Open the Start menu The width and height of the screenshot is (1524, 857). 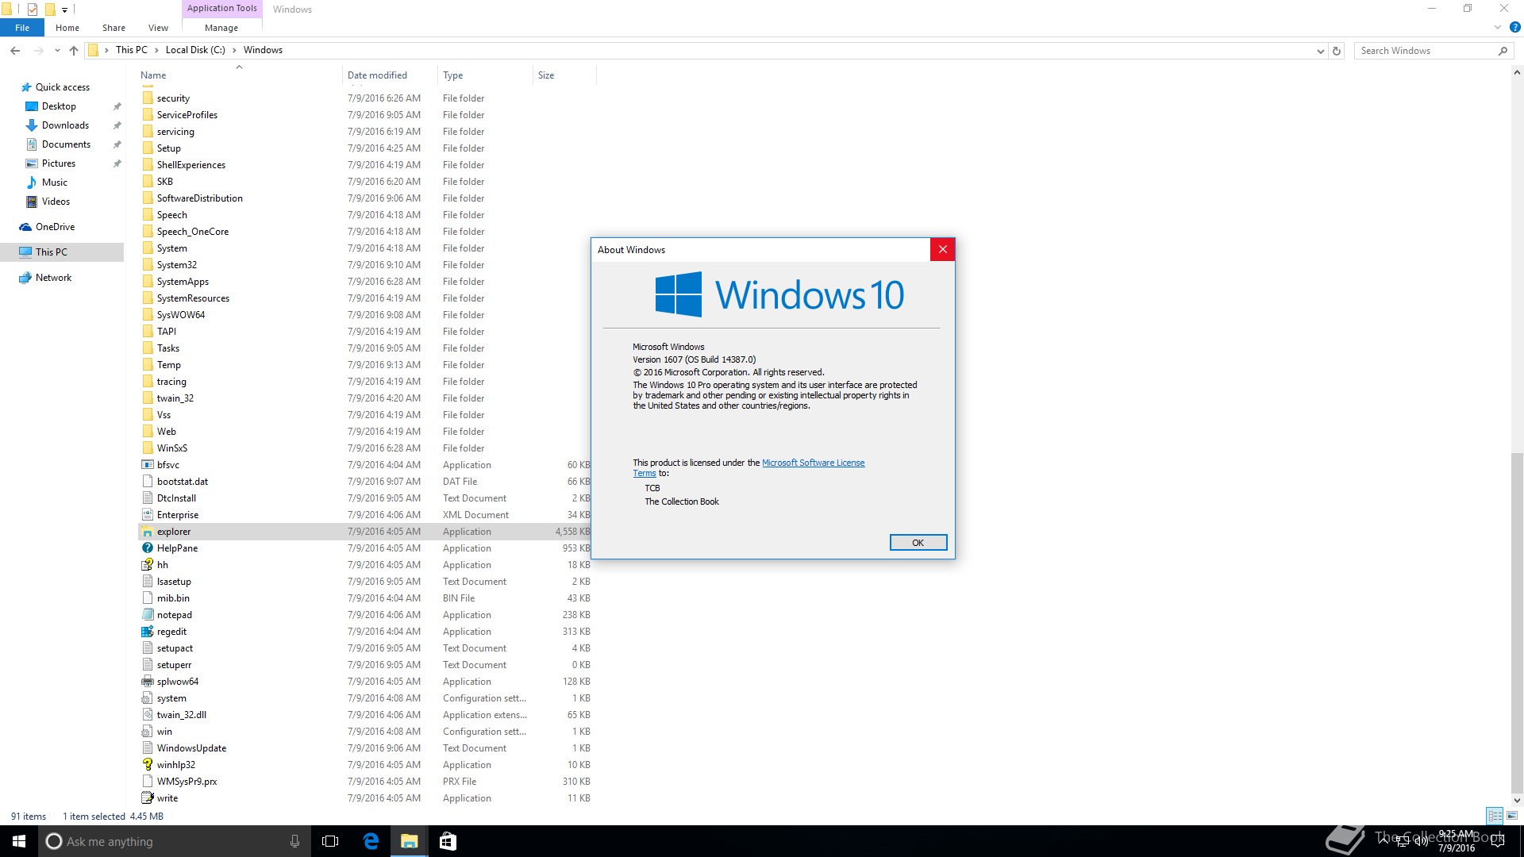19,841
